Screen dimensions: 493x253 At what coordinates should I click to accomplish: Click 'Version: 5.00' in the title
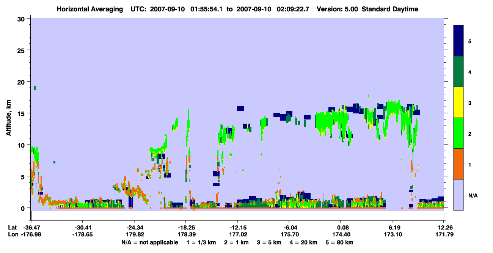coord(337,9)
